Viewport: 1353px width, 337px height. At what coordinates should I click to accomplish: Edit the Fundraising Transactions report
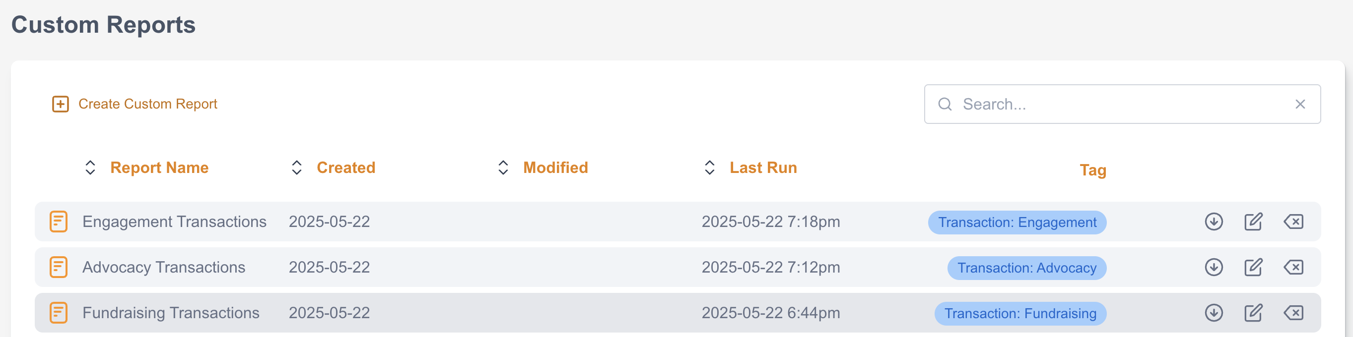(1253, 313)
